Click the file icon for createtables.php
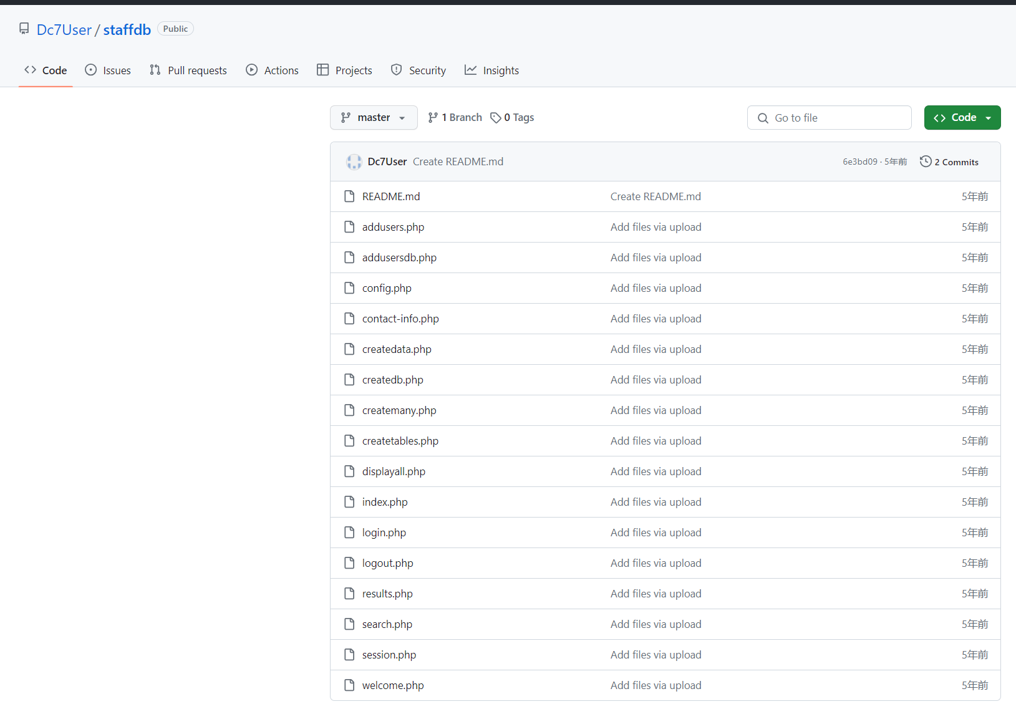 pos(349,441)
